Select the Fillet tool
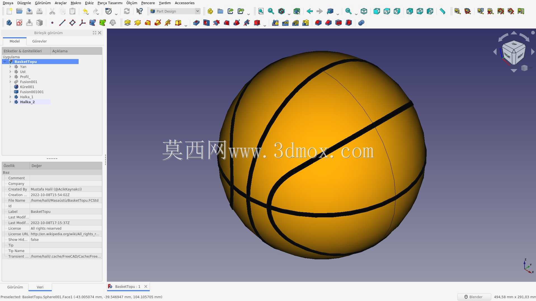536x301 pixels. 318,23
